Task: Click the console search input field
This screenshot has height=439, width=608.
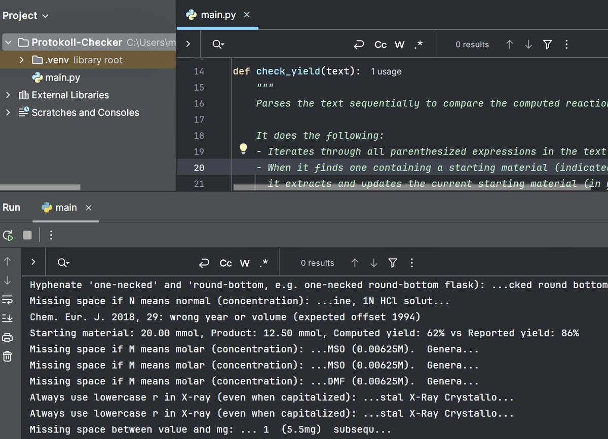Action: 132,263
